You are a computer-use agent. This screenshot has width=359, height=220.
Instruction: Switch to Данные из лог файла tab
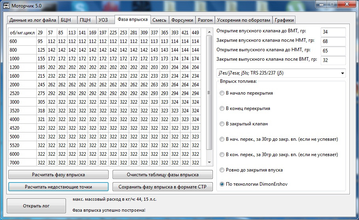pyautogui.click(x=32, y=20)
